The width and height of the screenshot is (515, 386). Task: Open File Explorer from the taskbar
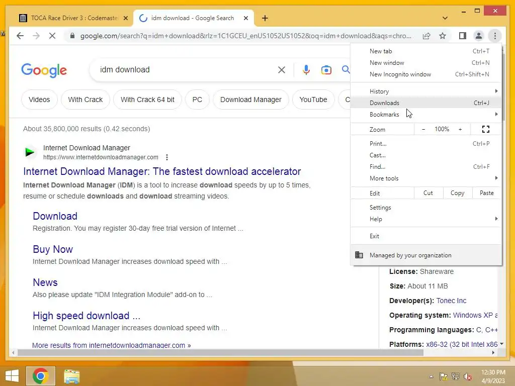coord(71,376)
